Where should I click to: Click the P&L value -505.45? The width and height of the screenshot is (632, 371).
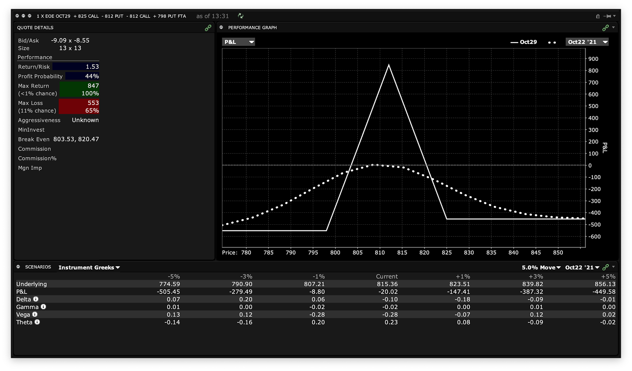(168, 292)
